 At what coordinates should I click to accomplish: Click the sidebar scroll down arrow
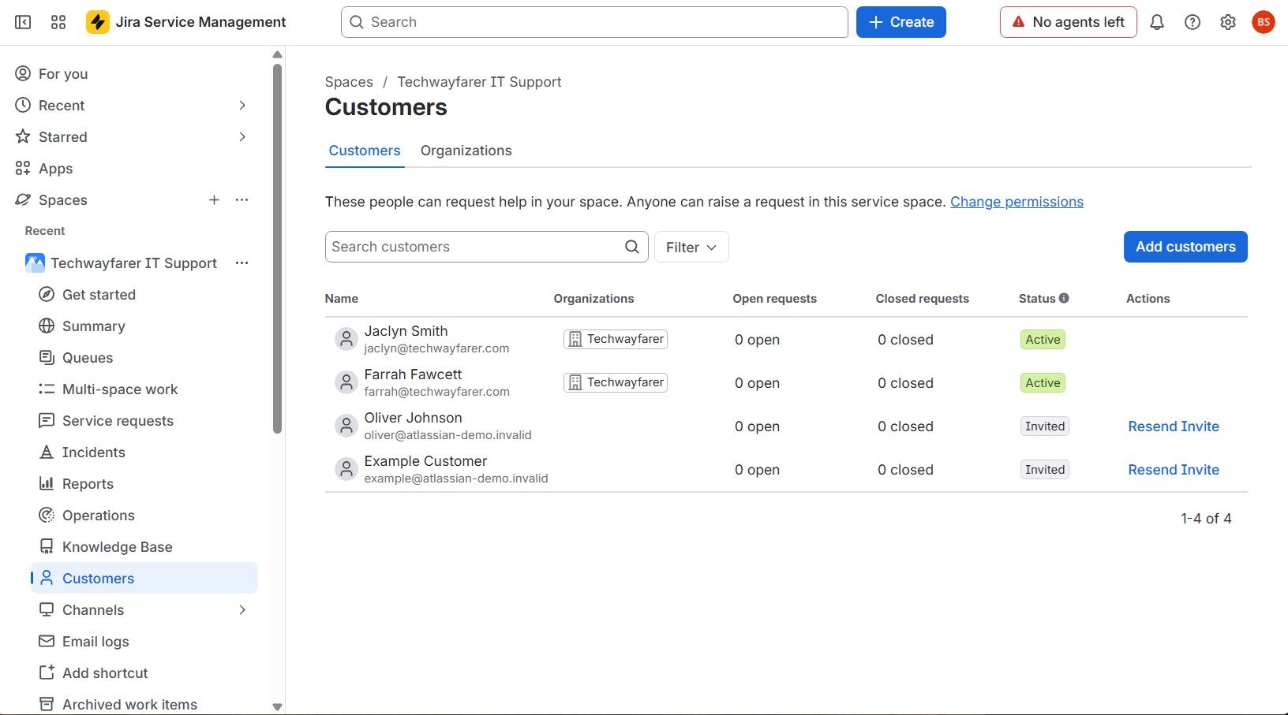[277, 707]
